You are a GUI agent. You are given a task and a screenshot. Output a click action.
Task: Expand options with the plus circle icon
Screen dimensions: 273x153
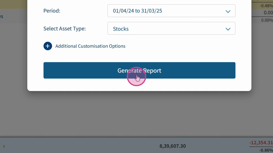pyautogui.click(x=48, y=46)
